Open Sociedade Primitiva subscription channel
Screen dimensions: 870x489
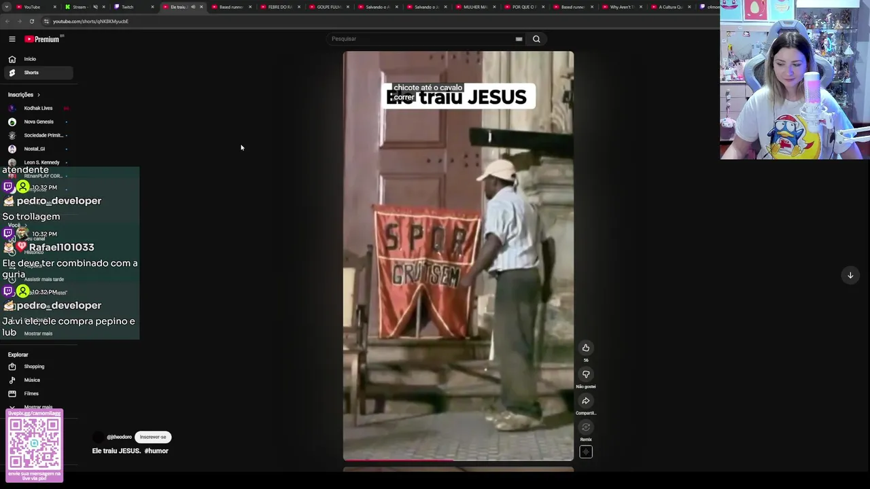pyautogui.click(x=38, y=135)
